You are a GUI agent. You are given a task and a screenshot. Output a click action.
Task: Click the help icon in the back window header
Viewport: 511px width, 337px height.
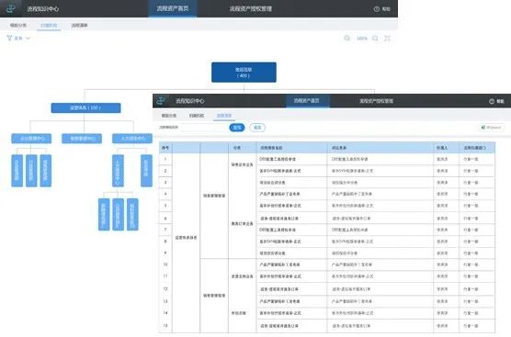pyautogui.click(x=377, y=9)
